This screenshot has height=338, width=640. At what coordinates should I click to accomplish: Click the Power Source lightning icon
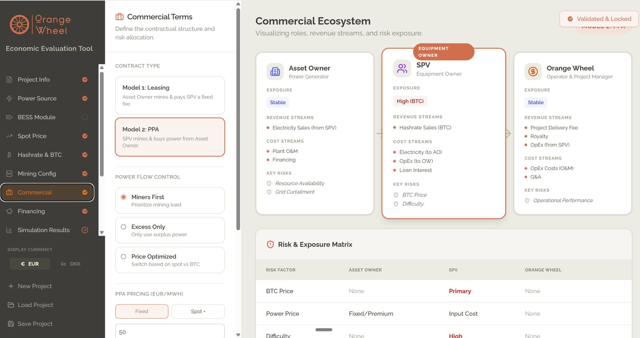9,98
